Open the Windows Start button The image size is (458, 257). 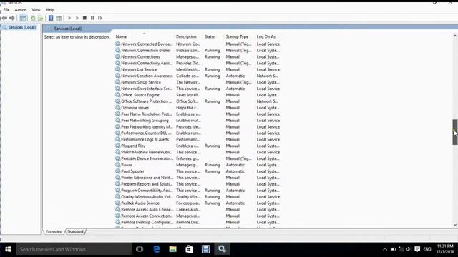point(8,249)
